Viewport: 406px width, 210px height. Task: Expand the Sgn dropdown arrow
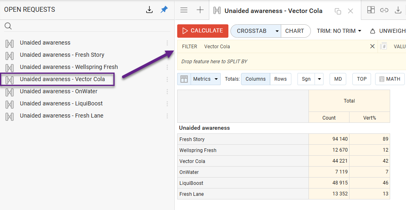pyautogui.click(x=319, y=79)
